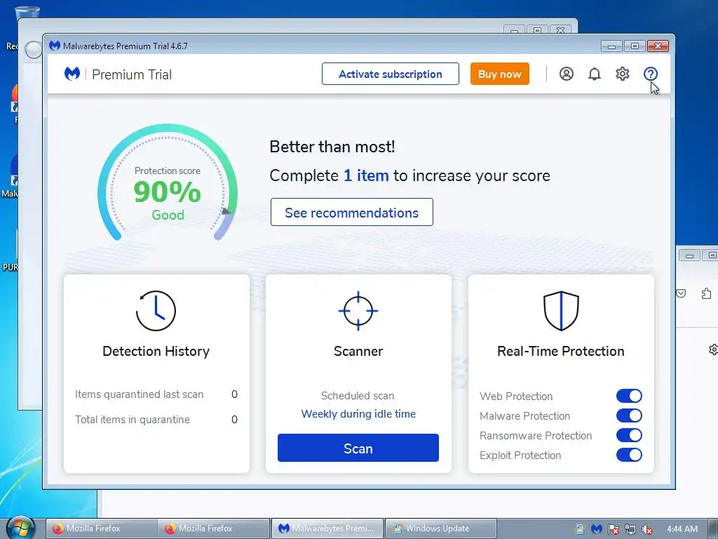Click the Windows Update tray icon

[580, 529]
